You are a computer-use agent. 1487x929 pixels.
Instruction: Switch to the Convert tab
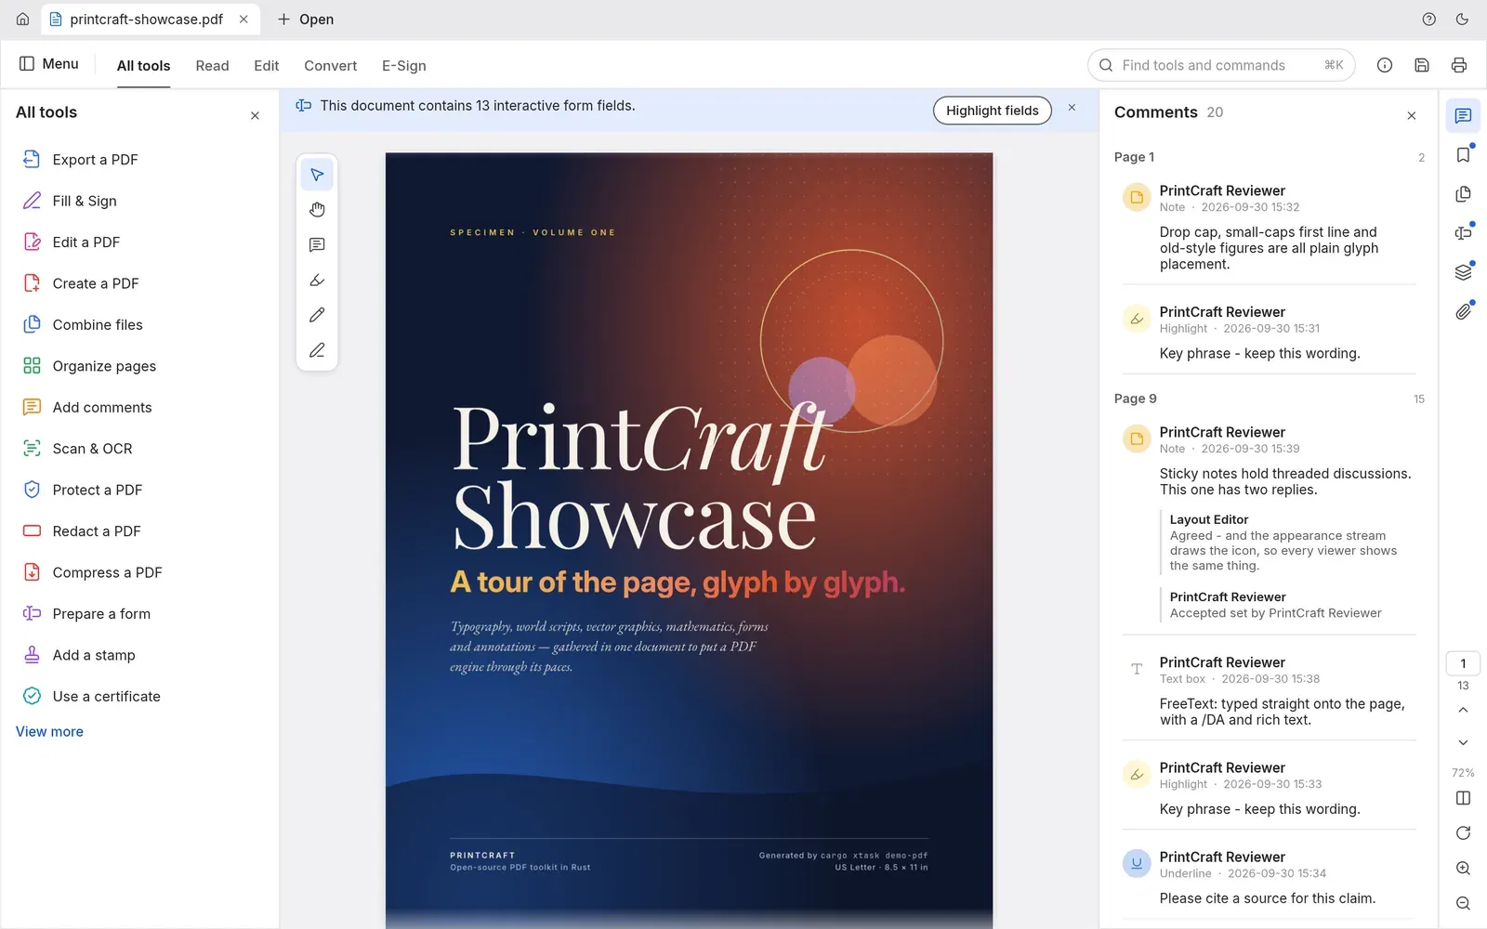click(330, 66)
